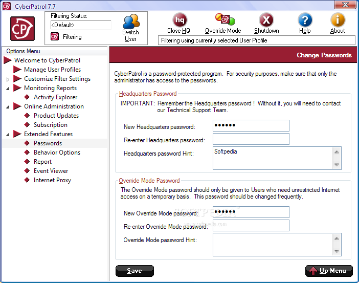The image size is (359, 283).
Task: Collapse Extended Features tree node
Action: click(x=8, y=135)
